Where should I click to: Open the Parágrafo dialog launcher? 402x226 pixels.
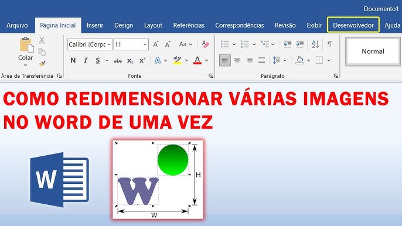(x=336, y=76)
